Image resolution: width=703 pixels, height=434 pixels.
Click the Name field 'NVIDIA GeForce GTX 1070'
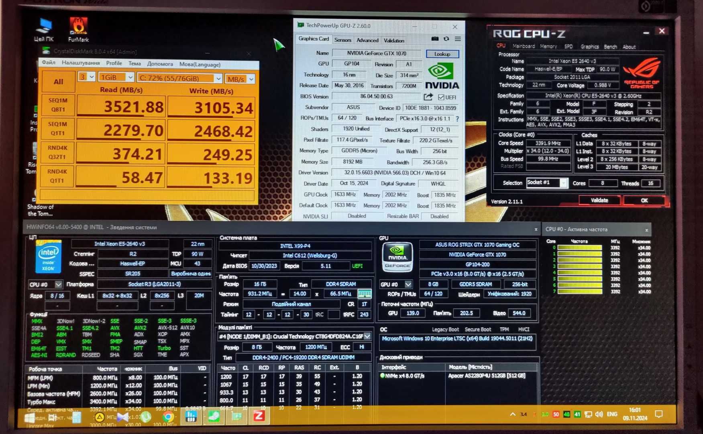pyautogui.click(x=377, y=53)
